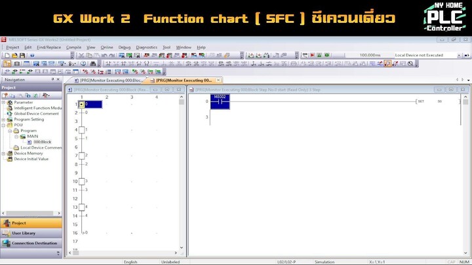Click the Copy icon in toolbar
The image size is (472, 265).
(x=88, y=55)
